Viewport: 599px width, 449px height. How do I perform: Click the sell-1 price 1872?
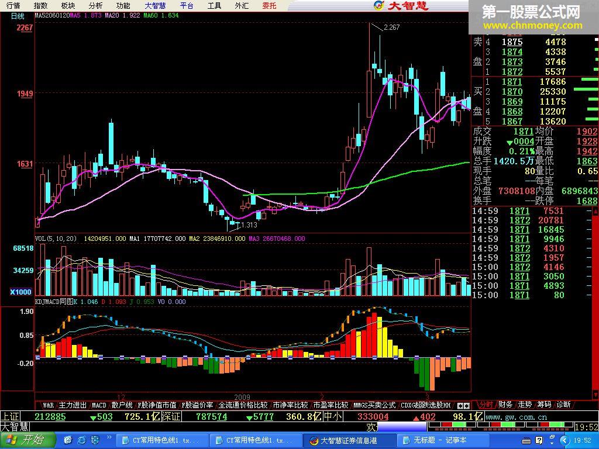point(512,71)
